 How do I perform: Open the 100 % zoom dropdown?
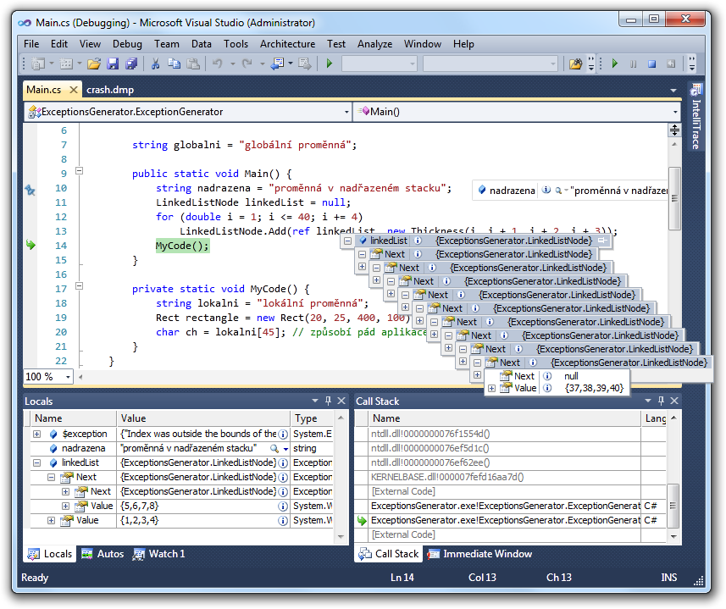[68, 377]
